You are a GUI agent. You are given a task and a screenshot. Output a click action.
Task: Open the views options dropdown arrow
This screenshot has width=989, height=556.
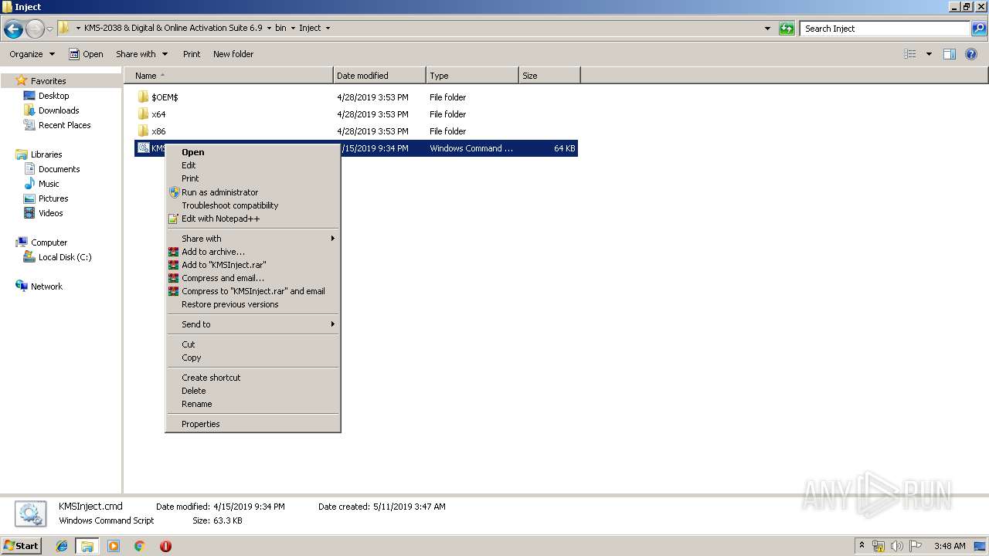pos(929,54)
